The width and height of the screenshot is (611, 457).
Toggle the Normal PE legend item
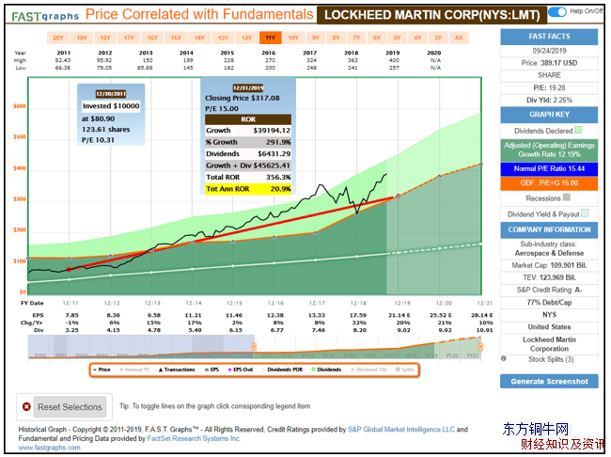click(134, 370)
